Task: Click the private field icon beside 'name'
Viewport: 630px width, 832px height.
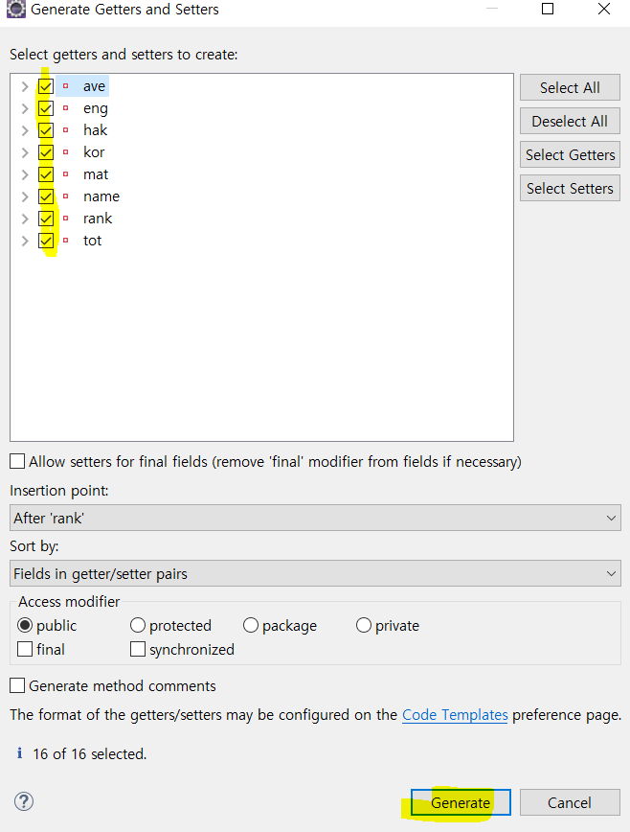Action: pos(66,196)
